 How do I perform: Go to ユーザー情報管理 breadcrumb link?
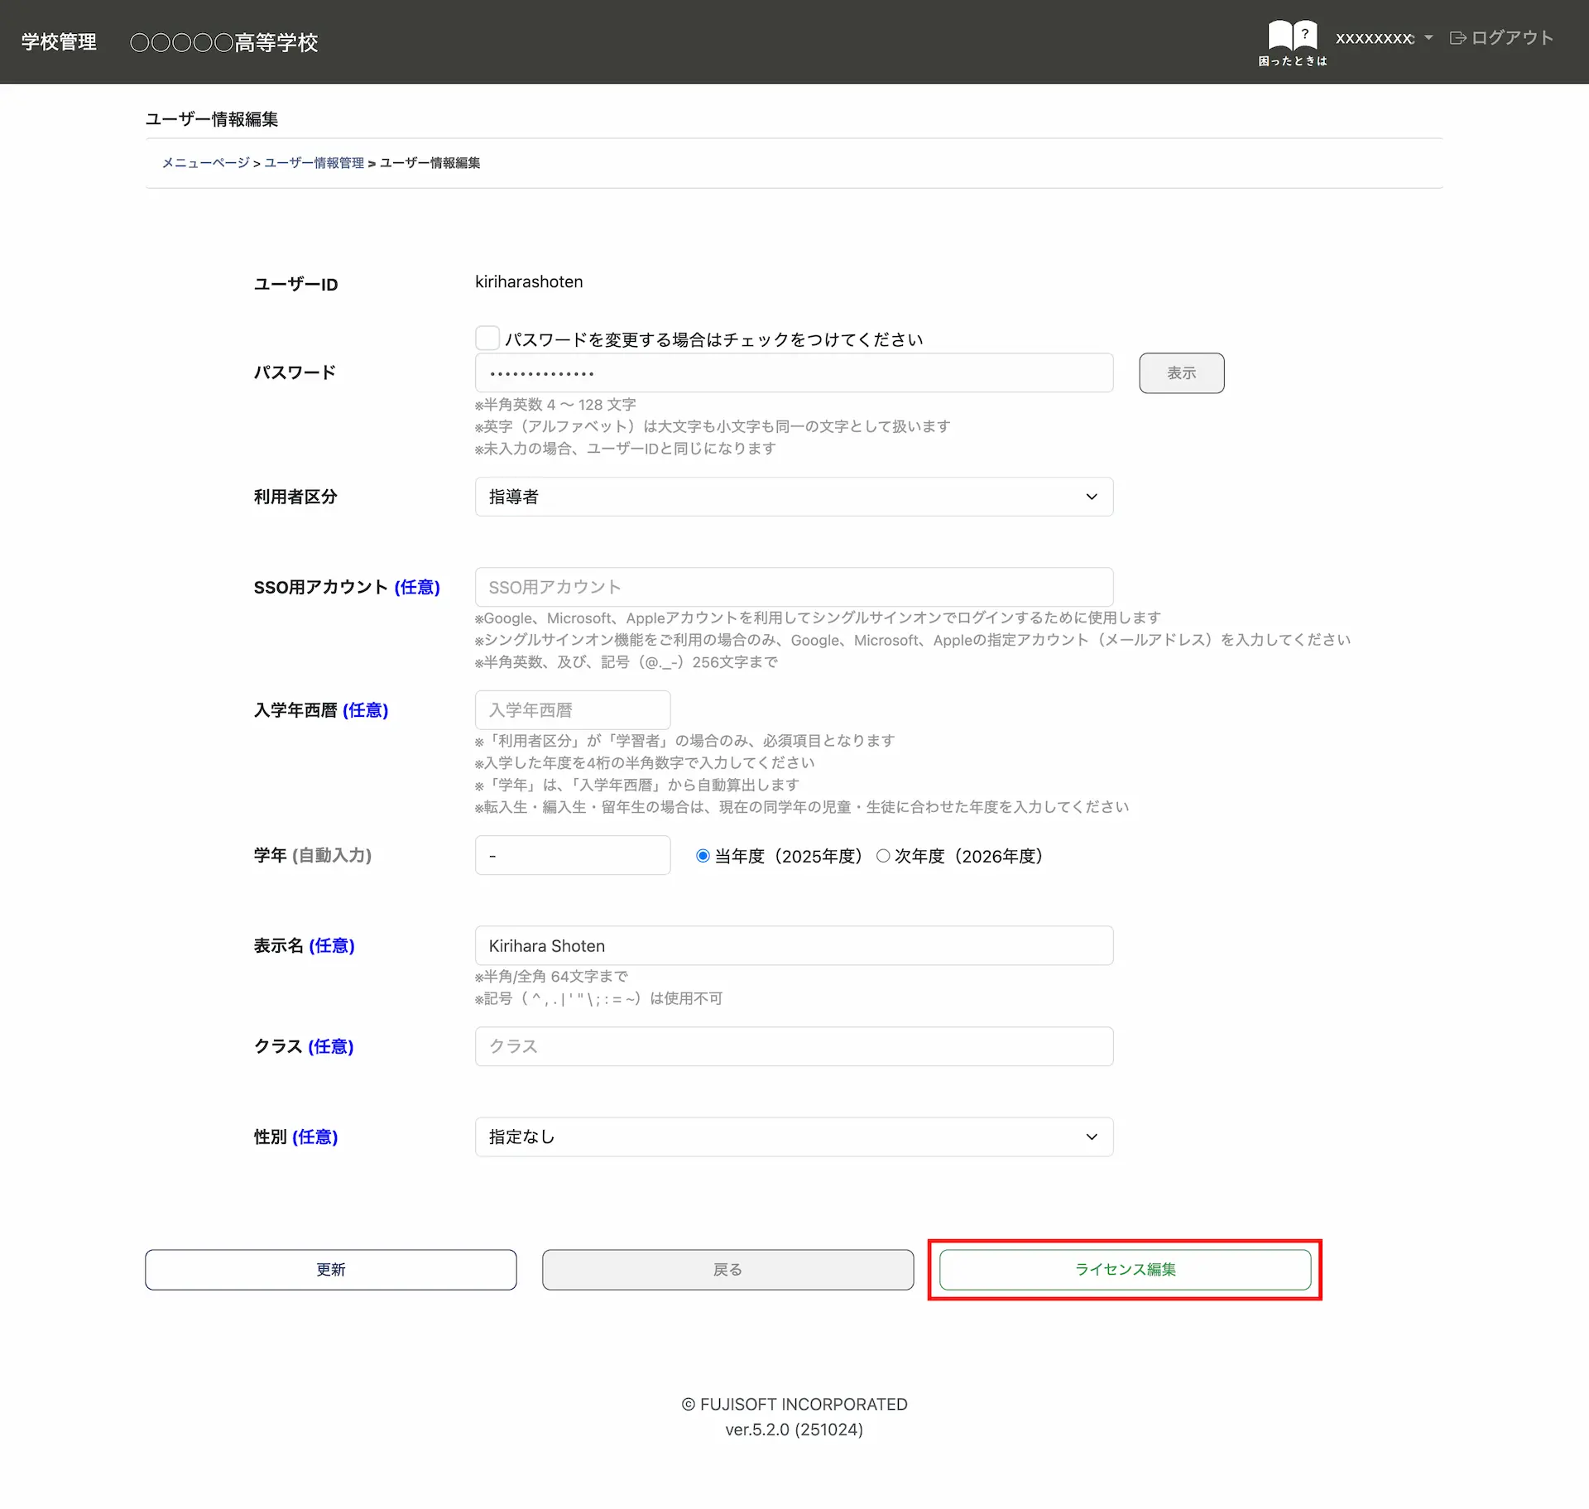pos(314,163)
